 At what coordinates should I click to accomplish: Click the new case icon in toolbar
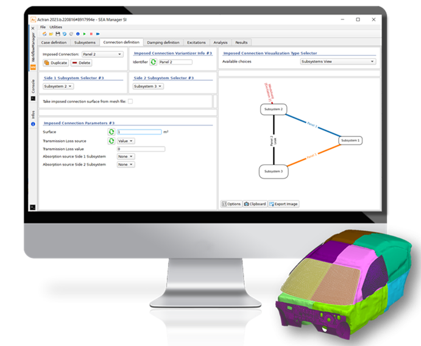[x=44, y=34]
